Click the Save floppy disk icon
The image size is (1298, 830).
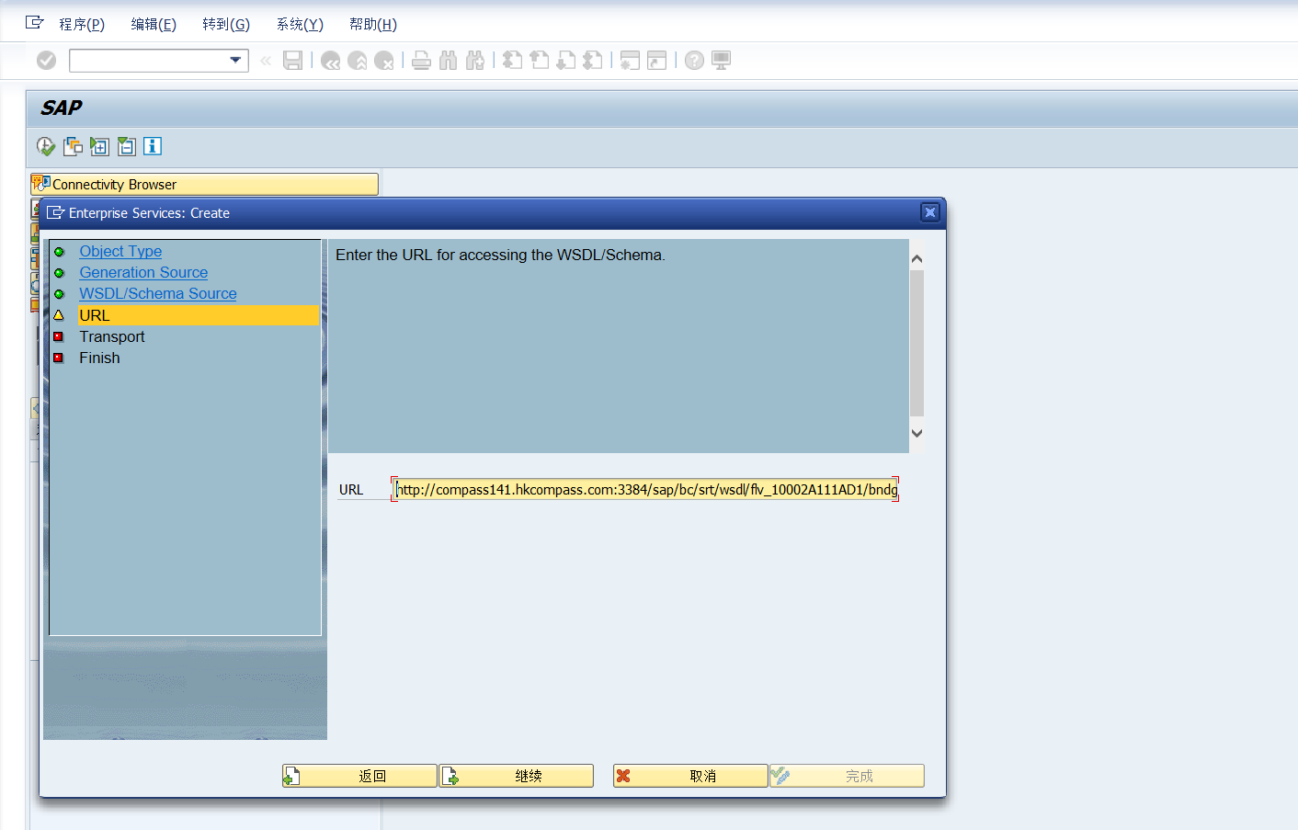293,61
